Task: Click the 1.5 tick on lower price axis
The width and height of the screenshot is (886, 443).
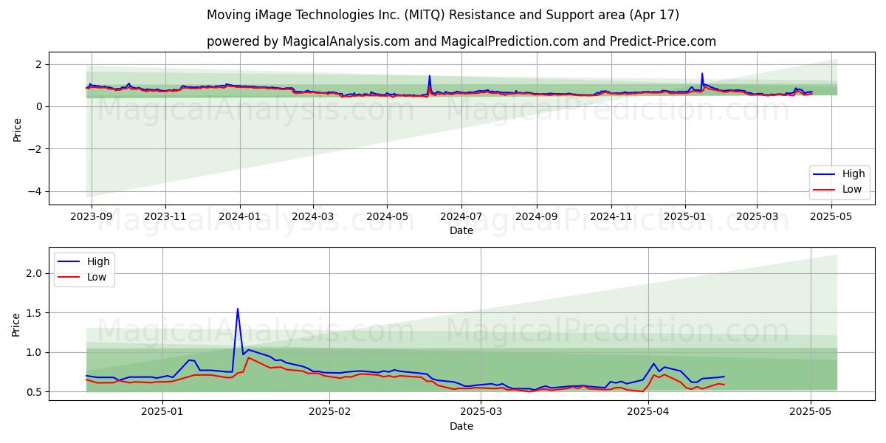Action: pos(35,313)
